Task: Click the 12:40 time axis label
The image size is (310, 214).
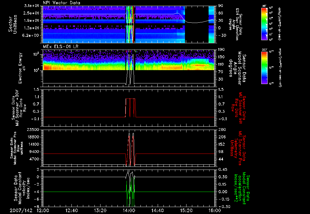Action: coord(71,211)
